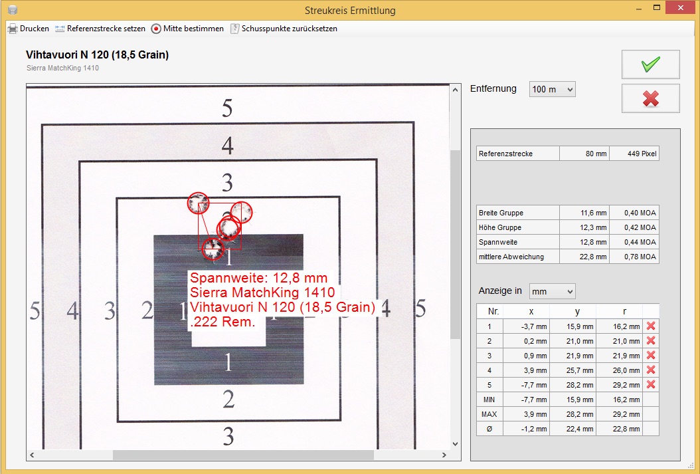Click the y column header in shot table
This screenshot has width=700, height=474.
(x=577, y=311)
